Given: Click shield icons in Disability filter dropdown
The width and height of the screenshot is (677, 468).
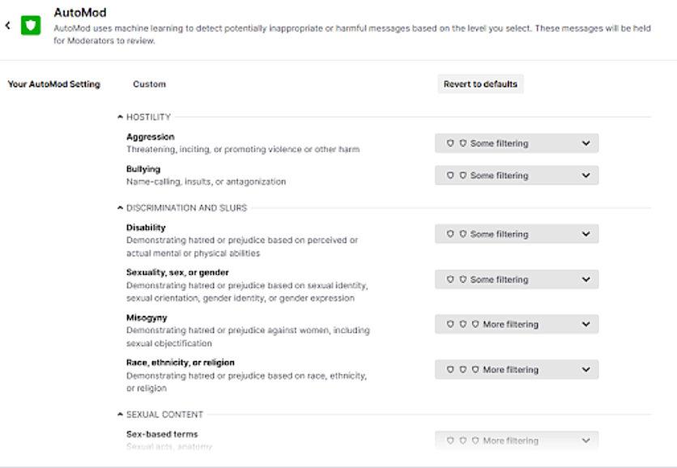Looking at the screenshot, I should 457,234.
